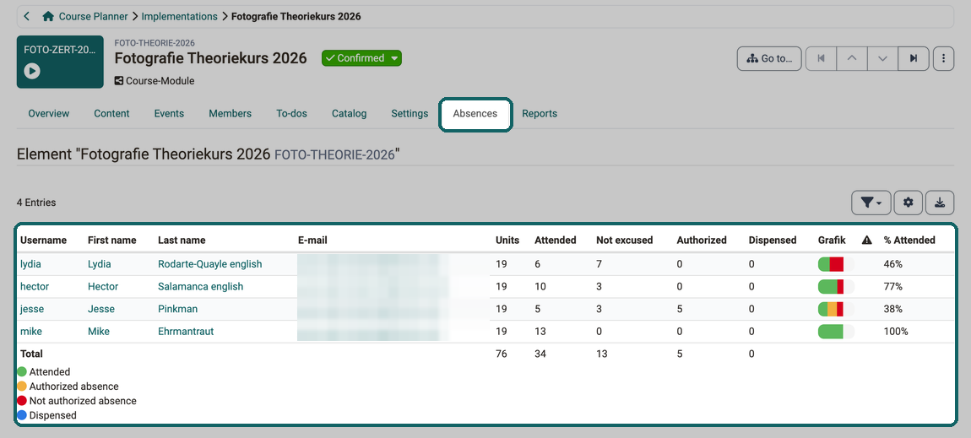Click the Go to... button

coord(769,59)
